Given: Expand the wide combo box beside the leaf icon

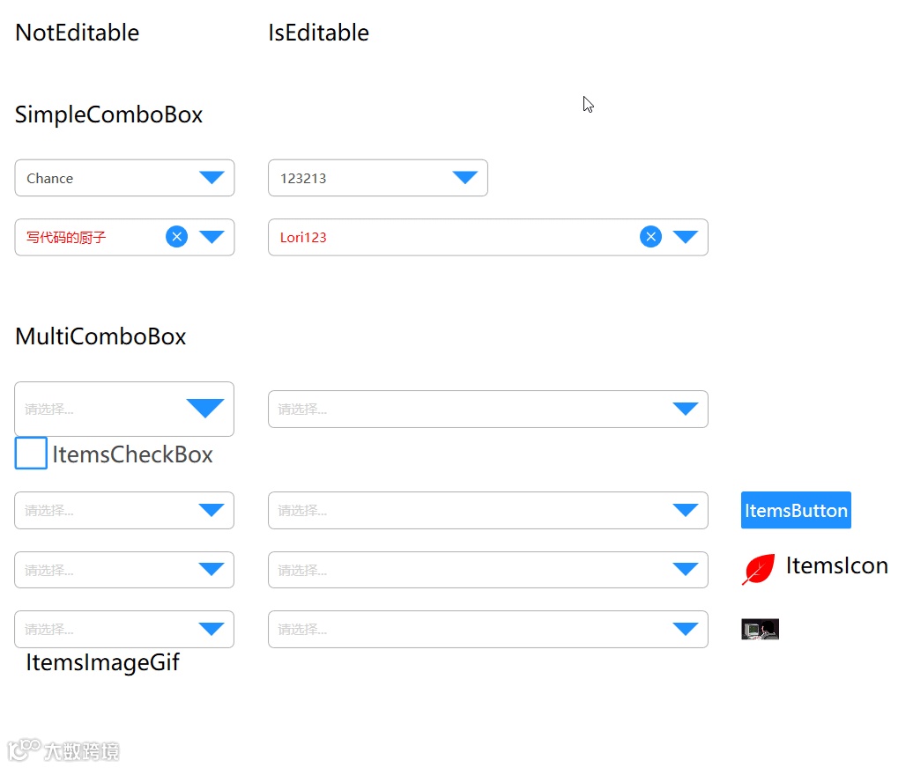Looking at the screenshot, I should coord(685,570).
